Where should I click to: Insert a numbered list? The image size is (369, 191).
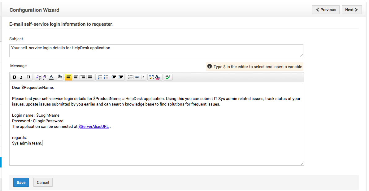100,77
